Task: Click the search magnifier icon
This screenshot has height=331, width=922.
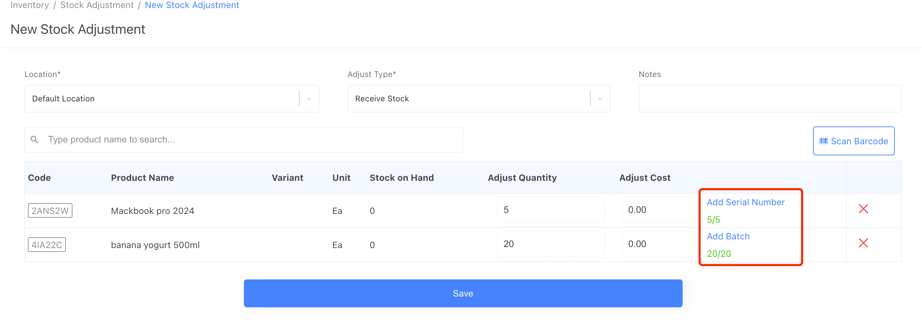Action: coord(34,140)
